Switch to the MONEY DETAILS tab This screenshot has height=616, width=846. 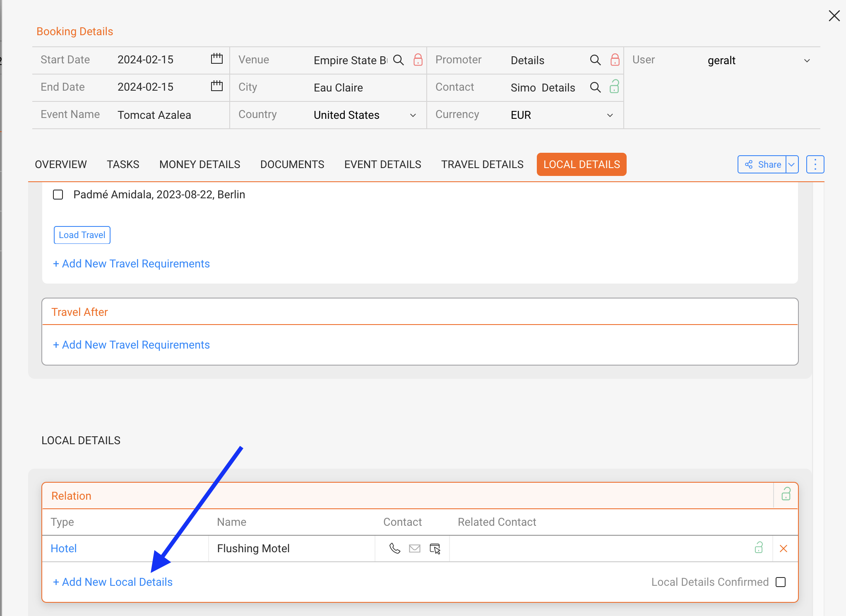(199, 164)
